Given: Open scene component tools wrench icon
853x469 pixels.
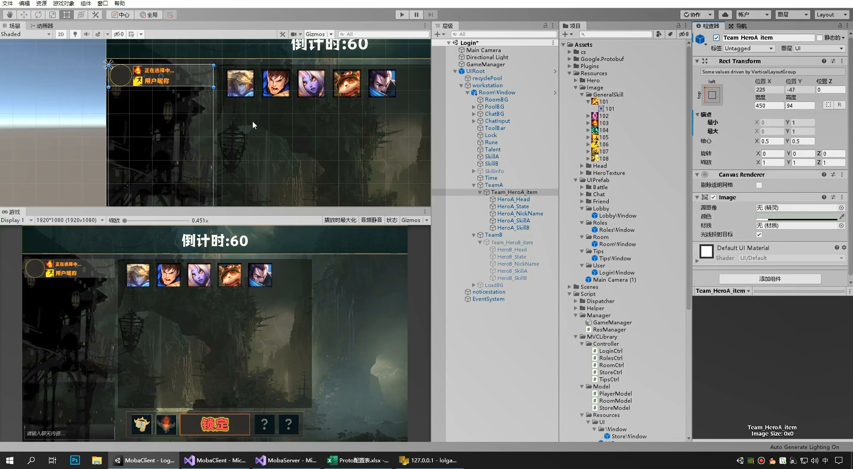Looking at the screenshot, I should (x=282, y=34).
